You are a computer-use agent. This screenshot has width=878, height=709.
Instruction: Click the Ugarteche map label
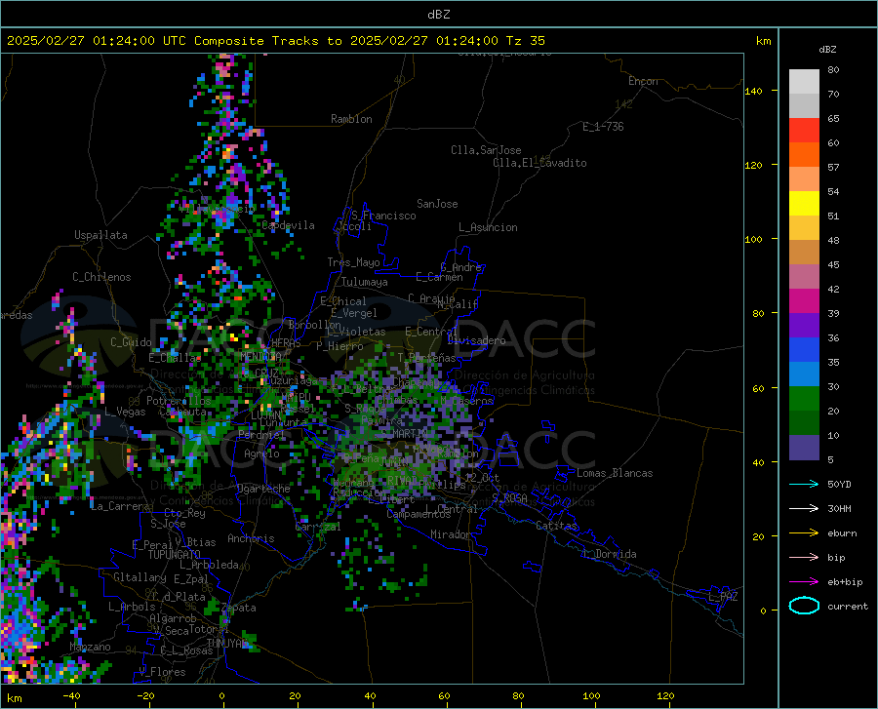tap(263, 489)
